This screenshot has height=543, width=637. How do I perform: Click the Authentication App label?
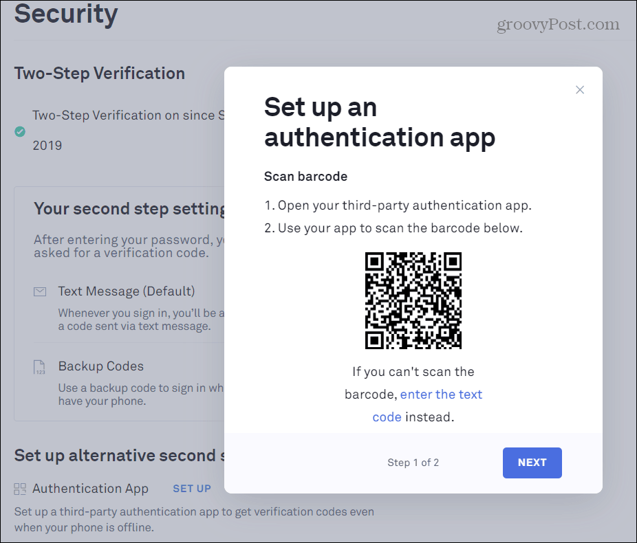(90, 489)
